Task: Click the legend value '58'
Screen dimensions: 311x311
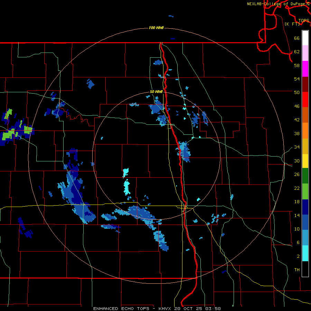Action: point(297,65)
